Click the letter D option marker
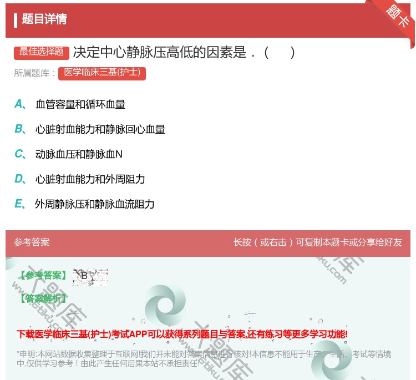Viewport: 416px width, 380px height. coord(20,179)
